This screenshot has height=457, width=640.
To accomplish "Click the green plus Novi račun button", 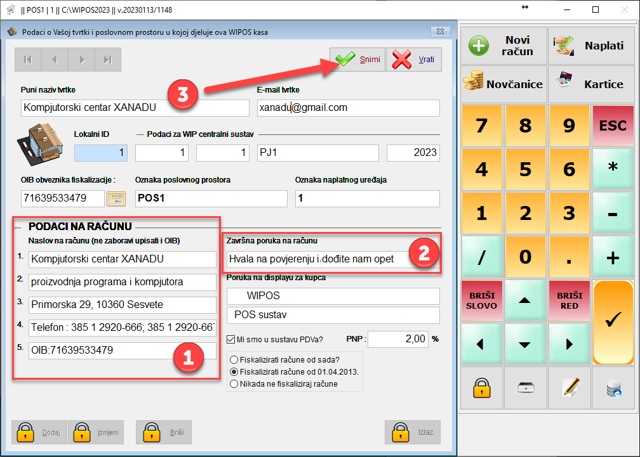I will [504, 46].
